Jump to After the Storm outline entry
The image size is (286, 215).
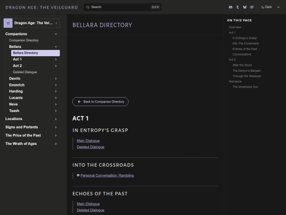tap(242, 65)
